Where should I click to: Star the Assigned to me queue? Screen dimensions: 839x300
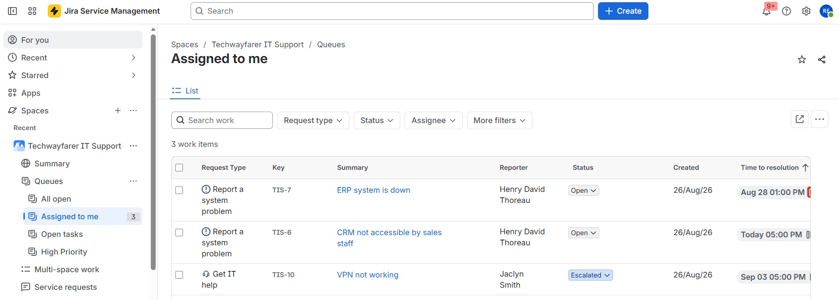pos(802,60)
